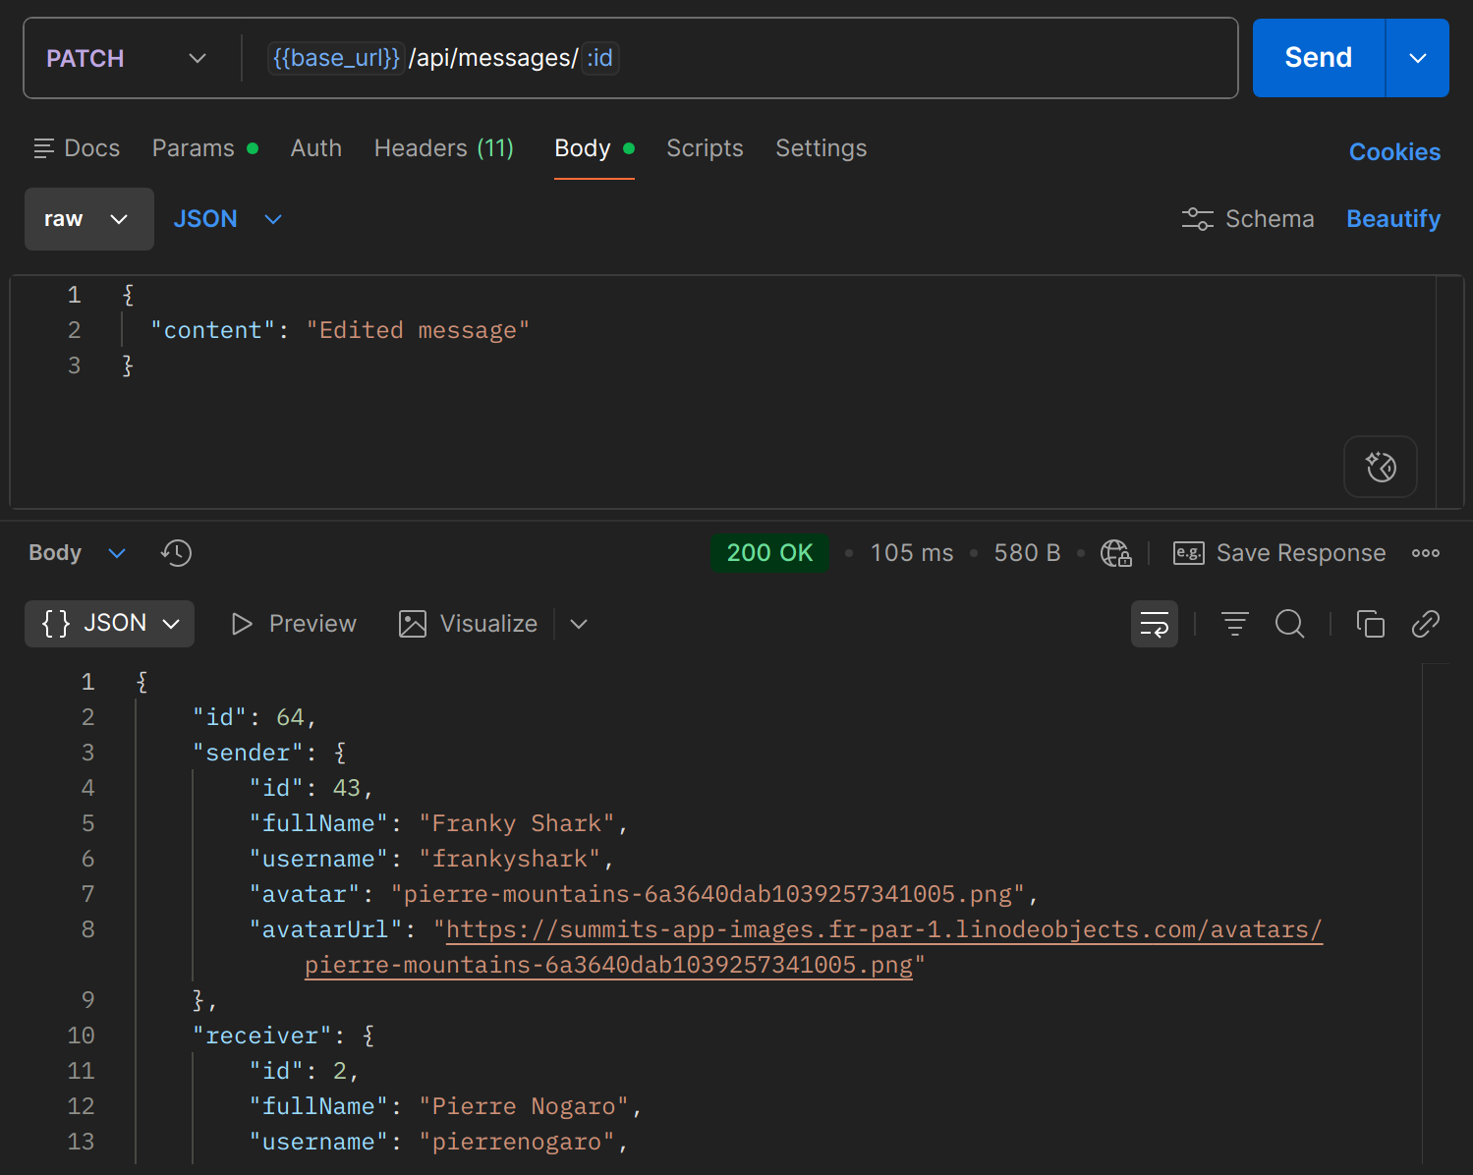The height and width of the screenshot is (1175, 1473).
Task: Open the response more options ellipsis
Action: click(x=1425, y=553)
